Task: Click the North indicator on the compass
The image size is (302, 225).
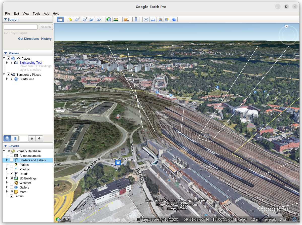Action: click(x=286, y=26)
